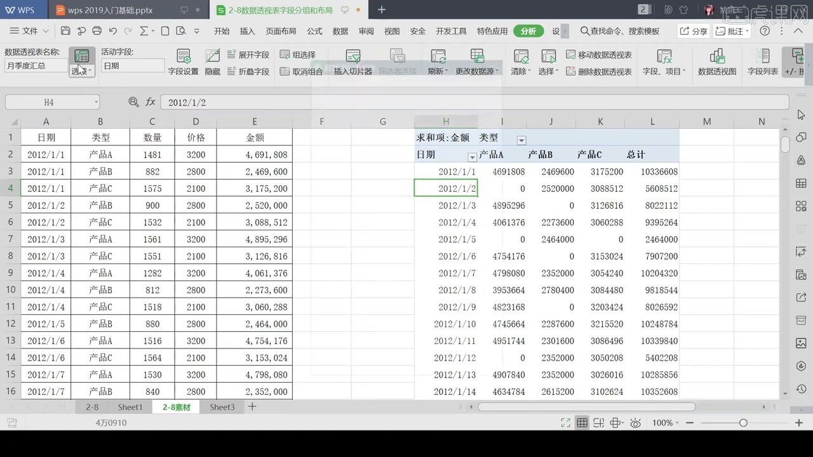813x457 pixels.
Task: Select the Sheet1 worksheet tab
Action: pos(130,407)
